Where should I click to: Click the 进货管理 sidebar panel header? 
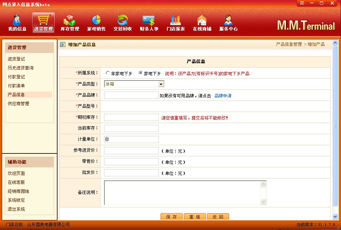[29, 48]
